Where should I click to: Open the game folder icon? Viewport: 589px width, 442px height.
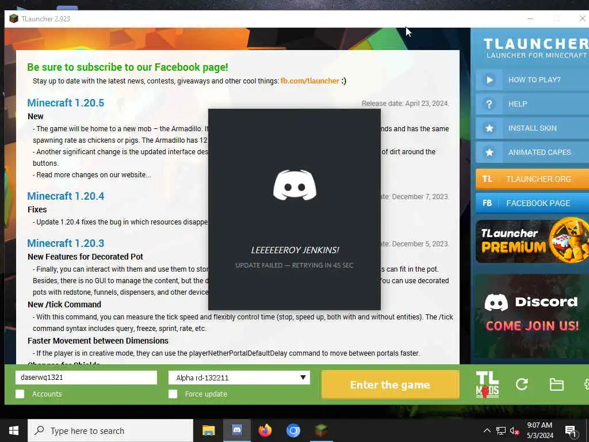[x=556, y=384]
